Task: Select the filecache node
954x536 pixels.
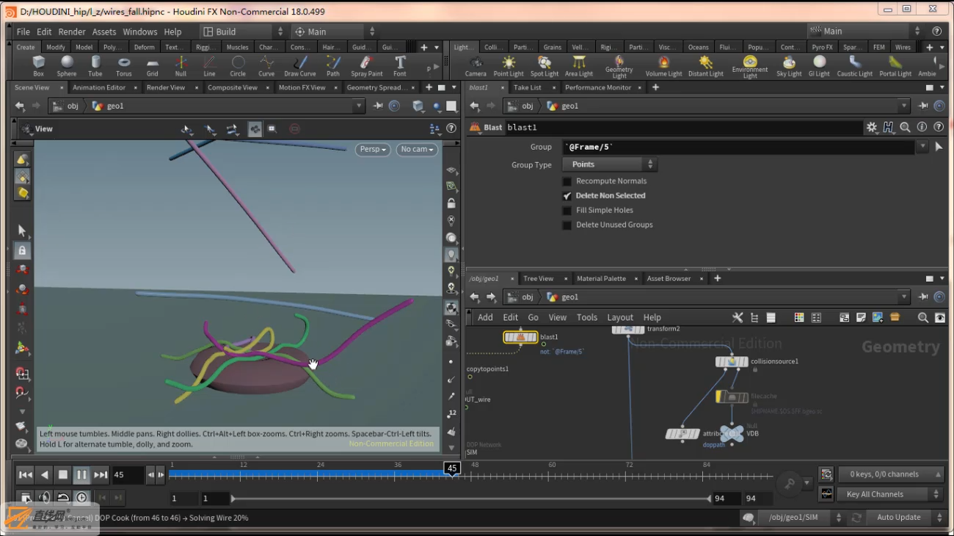Action: (x=732, y=396)
